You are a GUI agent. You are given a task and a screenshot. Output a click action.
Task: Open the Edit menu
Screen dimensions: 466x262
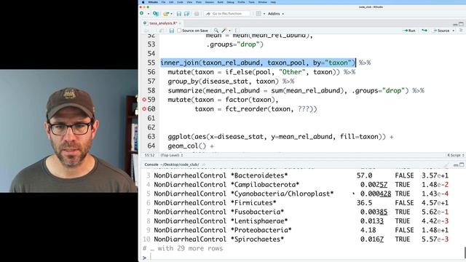171,2
